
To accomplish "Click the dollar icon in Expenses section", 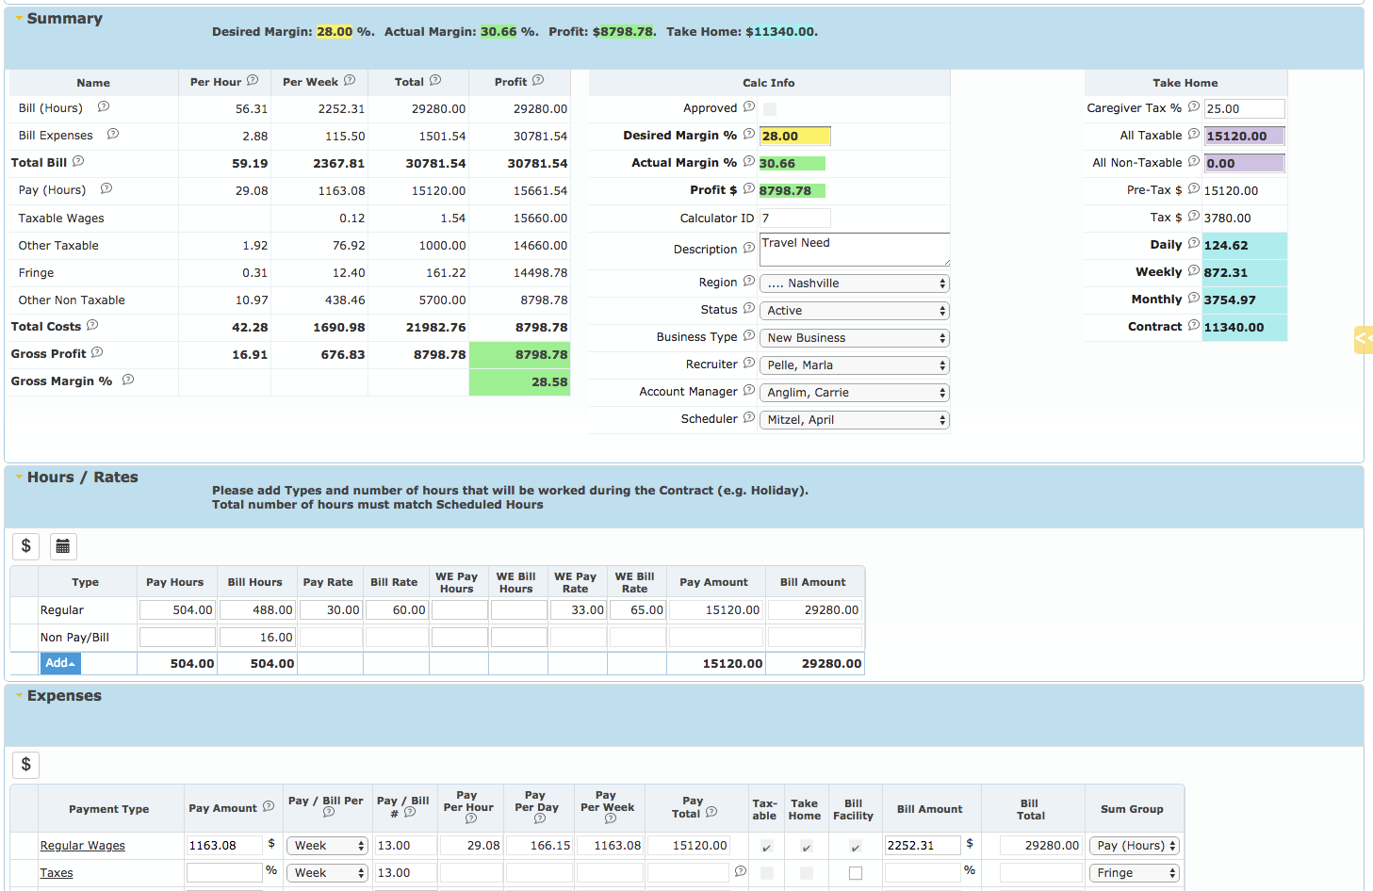I will pos(25,765).
